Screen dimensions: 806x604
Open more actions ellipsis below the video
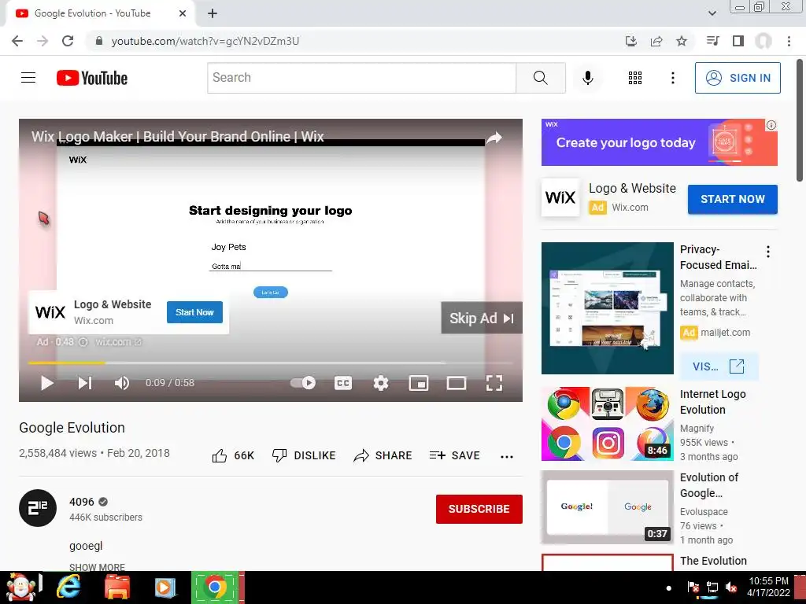(507, 456)
